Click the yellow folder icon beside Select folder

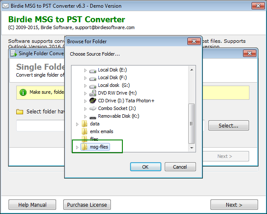click(20, 112)
